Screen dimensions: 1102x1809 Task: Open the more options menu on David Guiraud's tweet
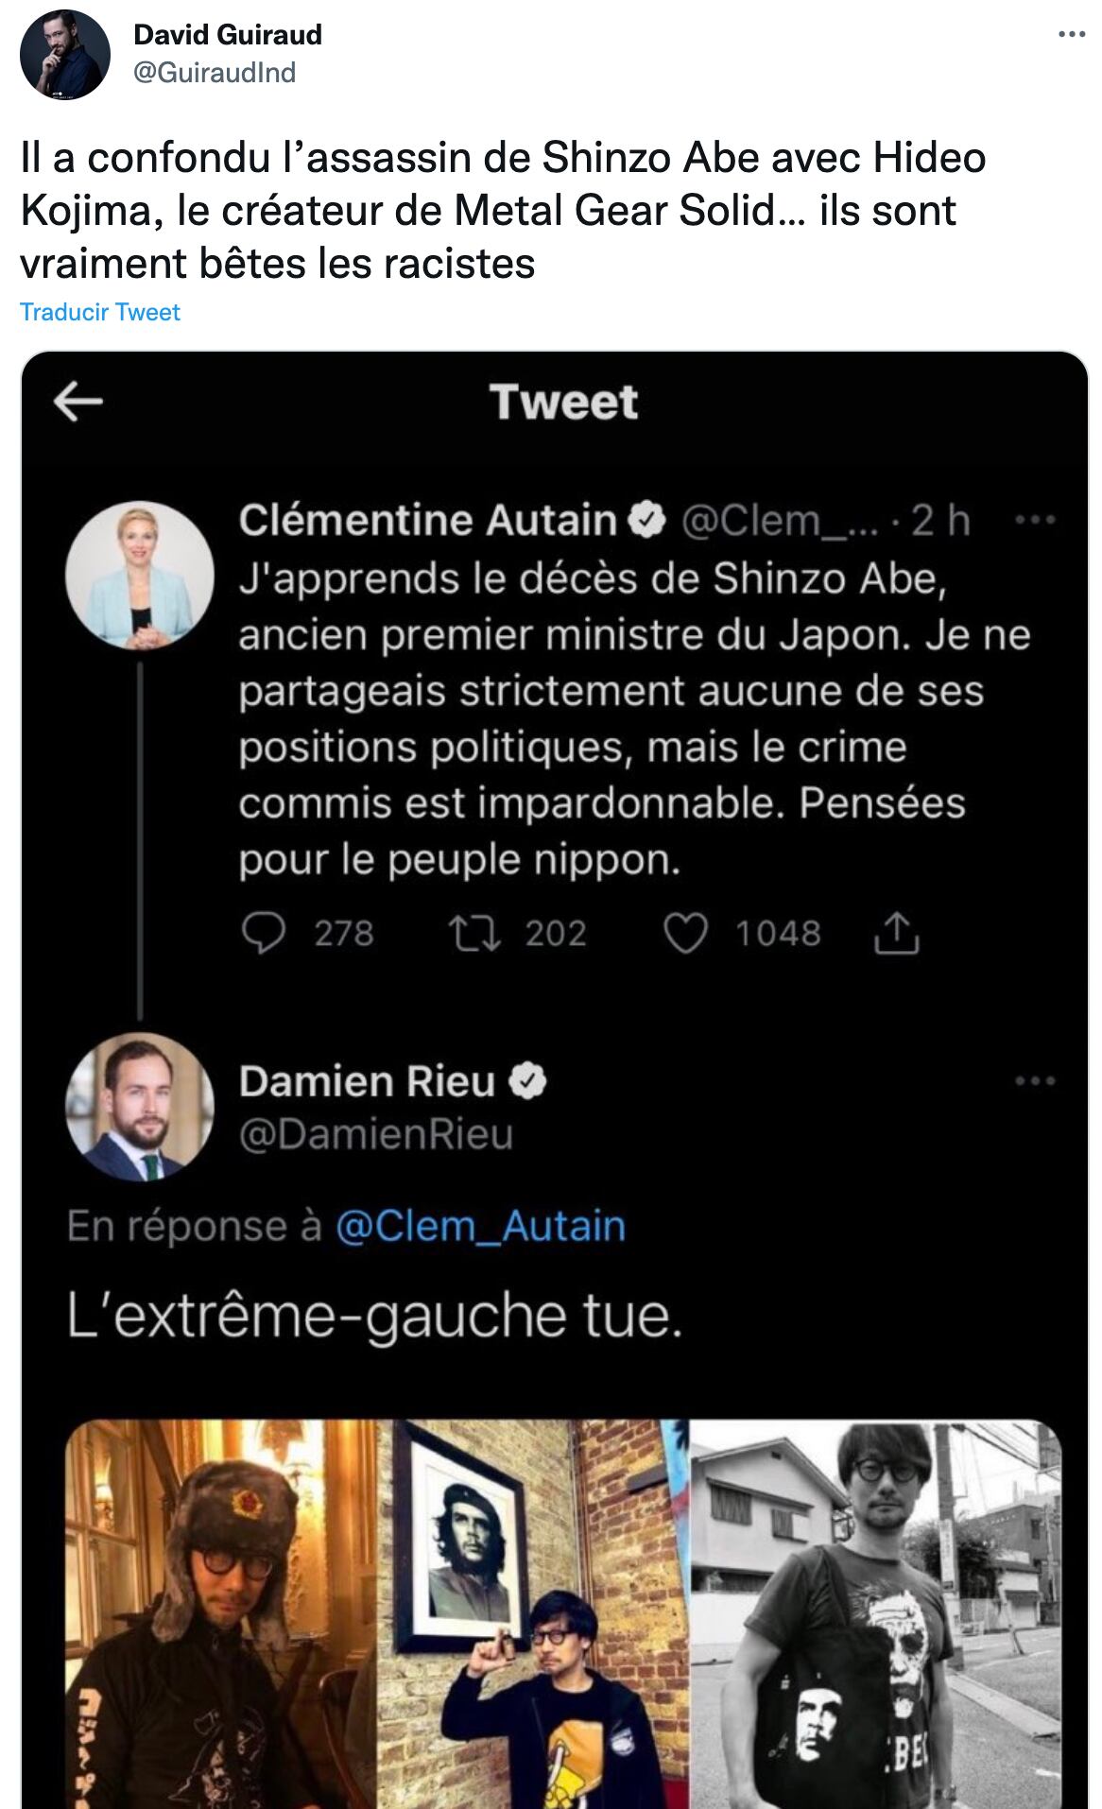point(1071,34)
